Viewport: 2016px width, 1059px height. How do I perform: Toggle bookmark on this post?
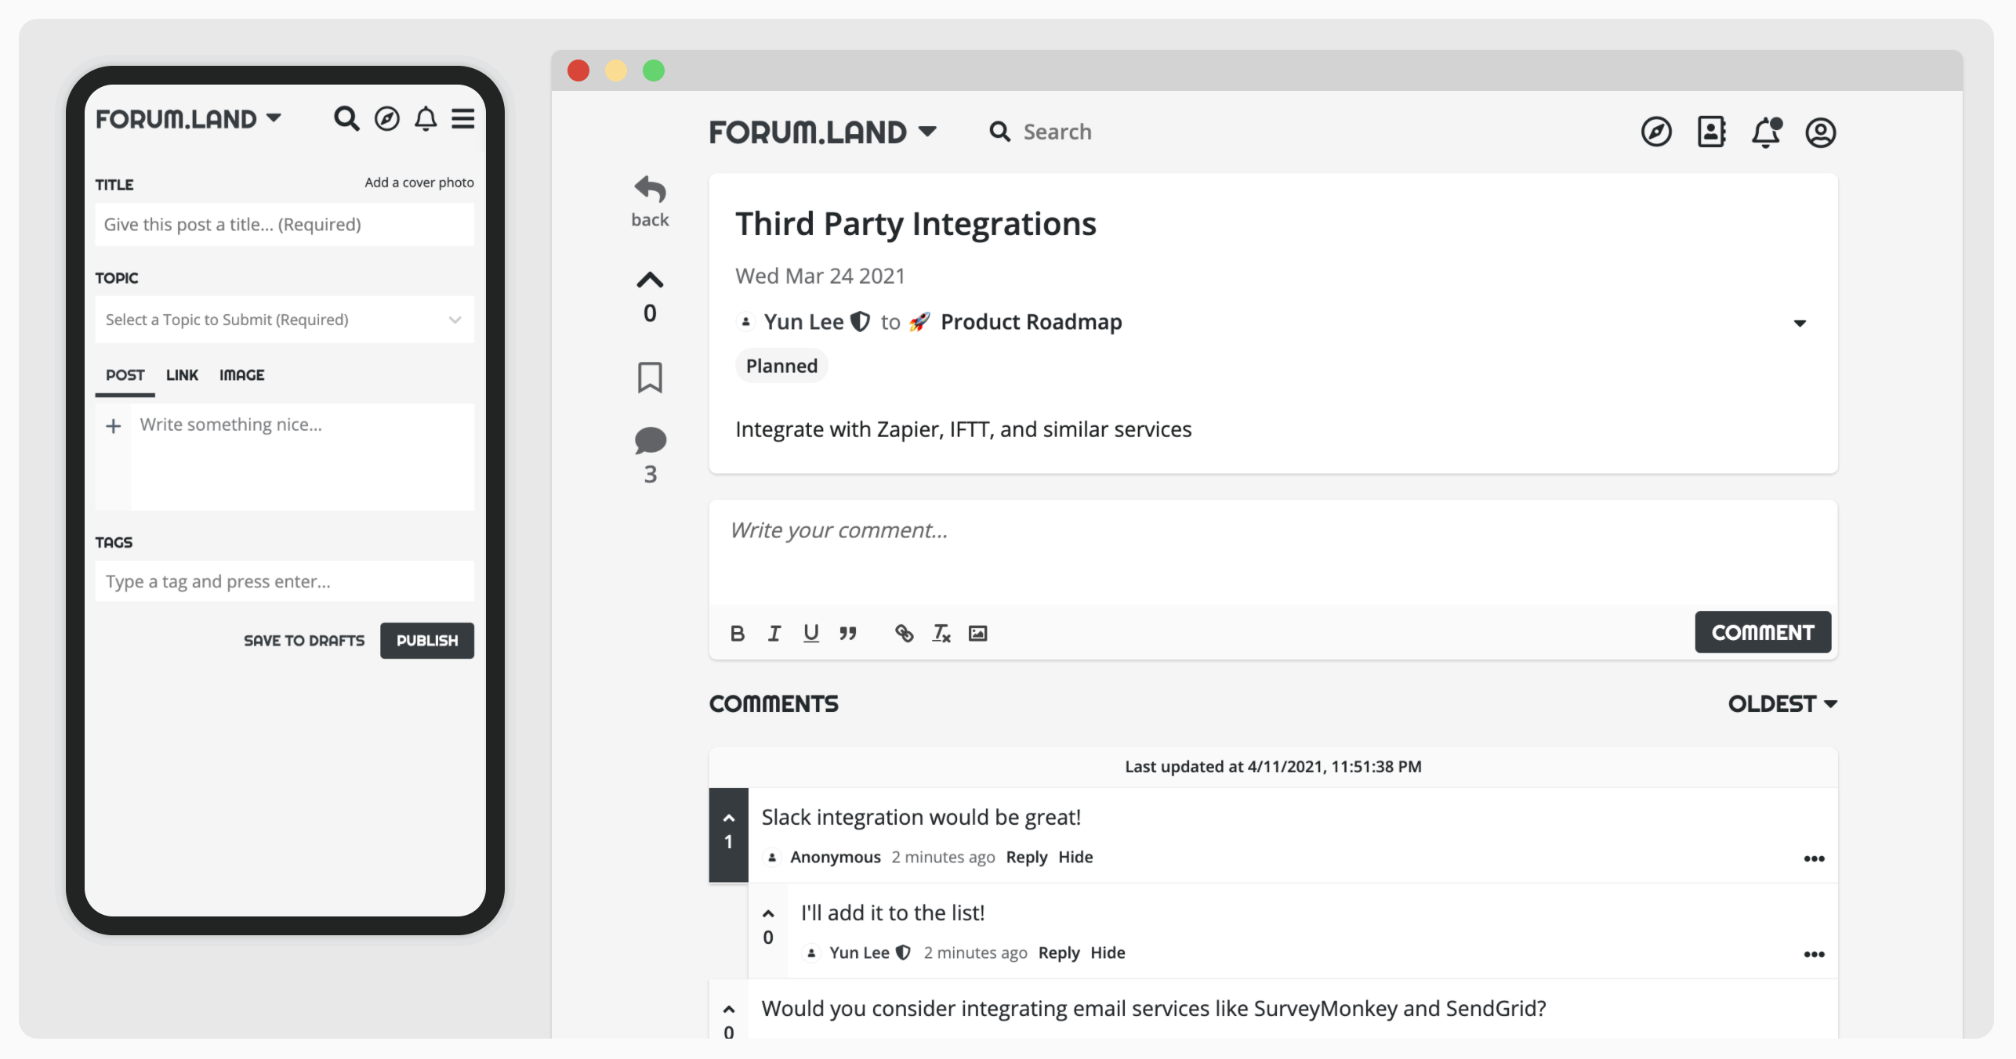coord(650,378)
